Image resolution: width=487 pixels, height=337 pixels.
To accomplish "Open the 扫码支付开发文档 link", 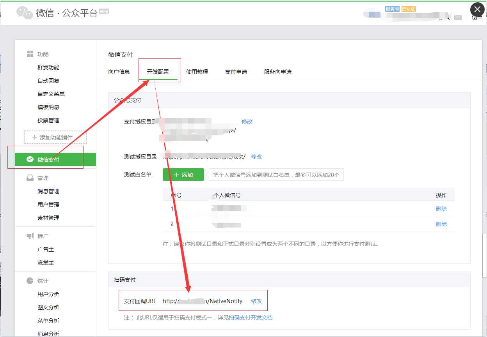I will [251, 318].
